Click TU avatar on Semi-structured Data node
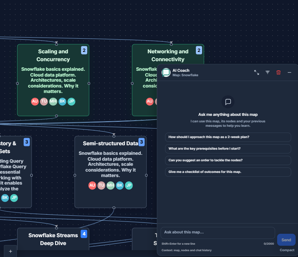 101,185
